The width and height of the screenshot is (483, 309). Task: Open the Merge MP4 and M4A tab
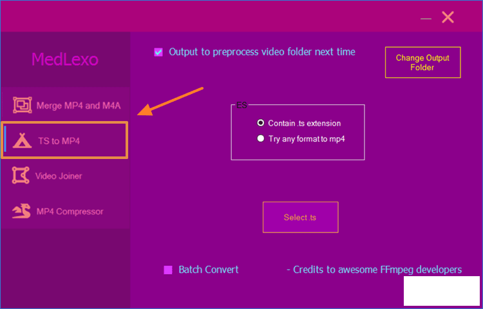[64, 106]
